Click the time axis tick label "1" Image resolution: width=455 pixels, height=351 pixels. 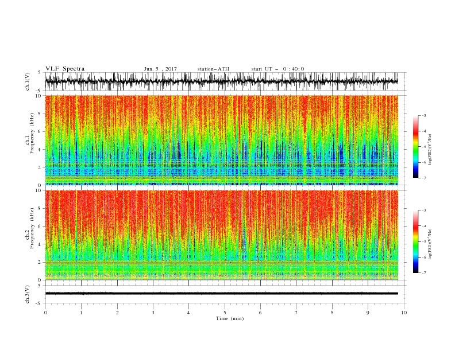coord(81,313)
